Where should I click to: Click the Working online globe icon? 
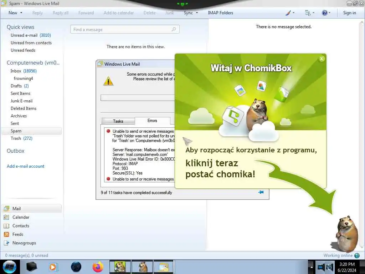(357, 255)
